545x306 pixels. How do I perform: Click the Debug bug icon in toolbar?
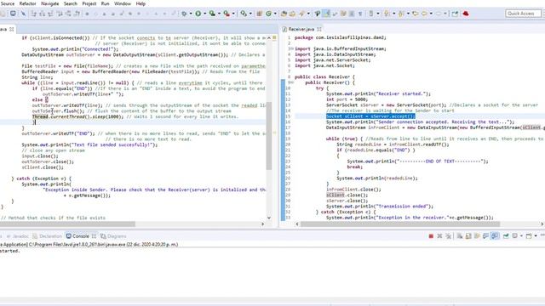tap(184, 14)
